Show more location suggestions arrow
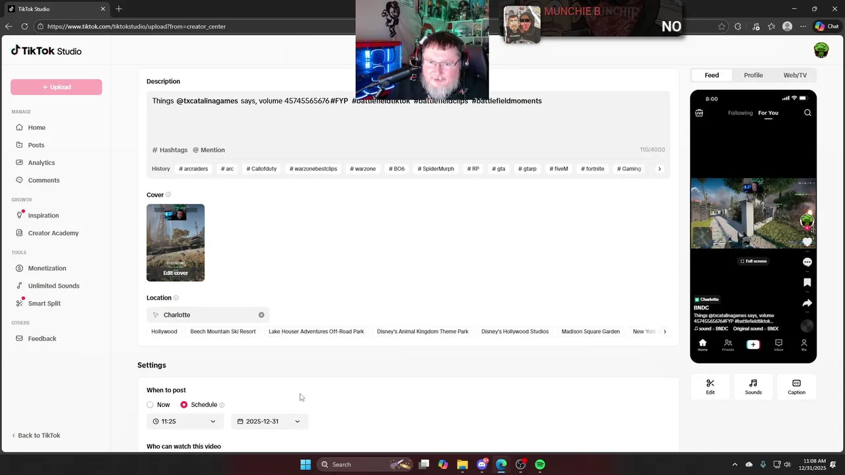 pyautogui.click(x=665, y=332)
